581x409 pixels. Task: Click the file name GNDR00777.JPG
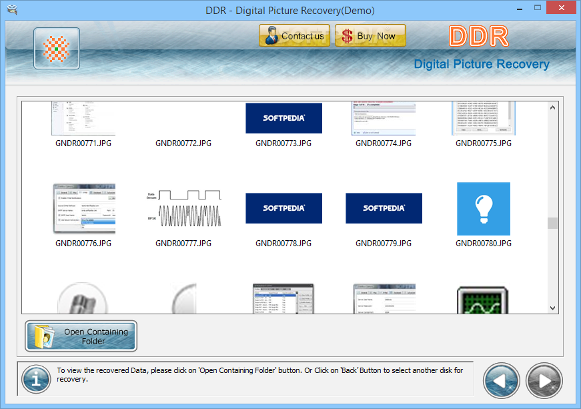(183, 244)
